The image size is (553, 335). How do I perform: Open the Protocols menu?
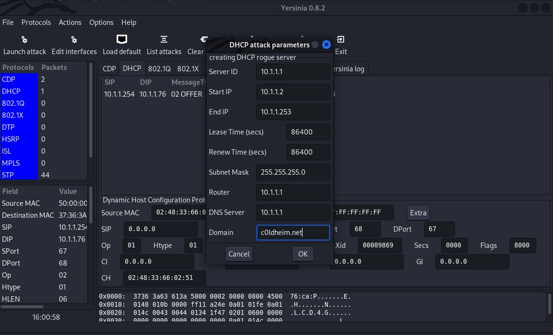[x=36, y=22]
